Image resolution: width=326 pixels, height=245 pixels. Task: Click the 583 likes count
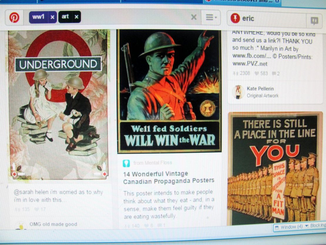click(x=261, y=73)
